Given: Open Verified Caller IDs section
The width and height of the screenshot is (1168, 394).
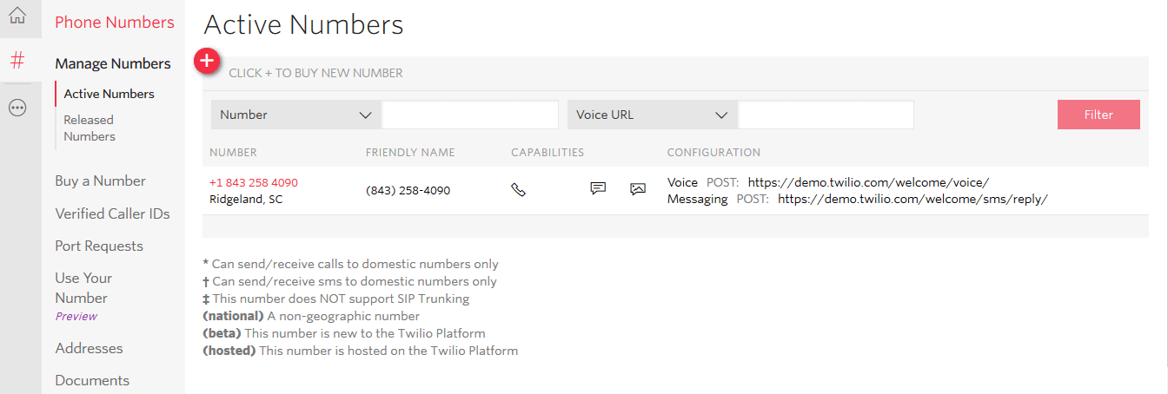Looking at the screenshot, I should click(x=112, y=213).
